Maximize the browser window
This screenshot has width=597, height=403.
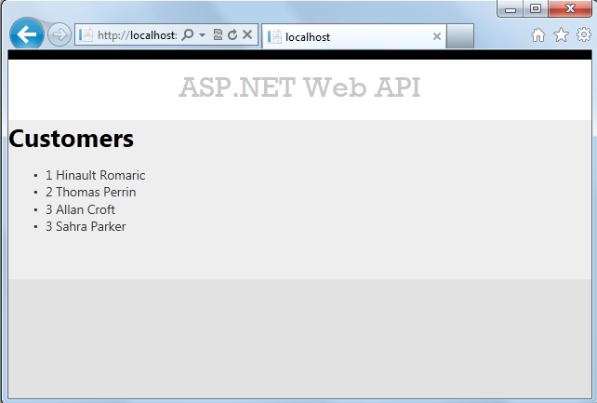536,8
